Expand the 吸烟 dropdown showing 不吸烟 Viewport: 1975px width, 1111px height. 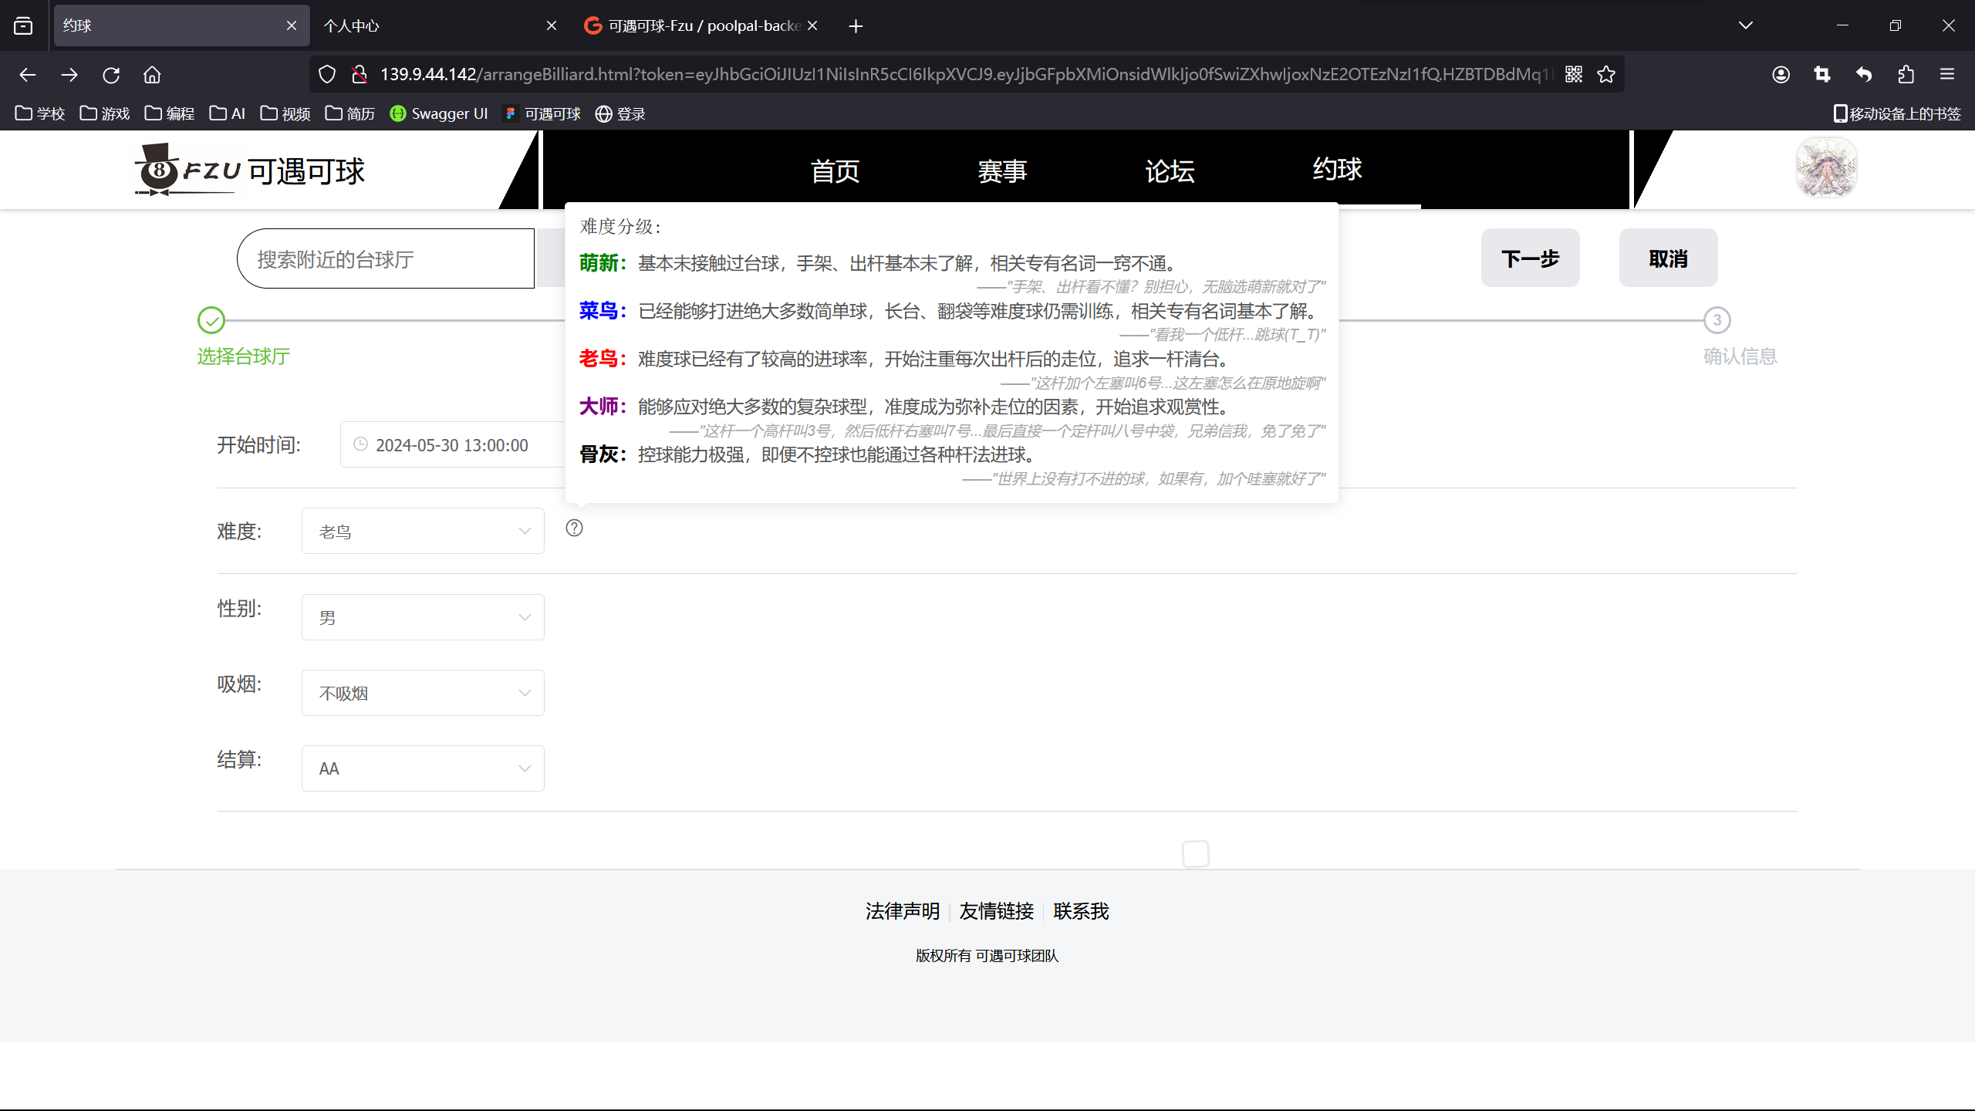click(423, 693)
